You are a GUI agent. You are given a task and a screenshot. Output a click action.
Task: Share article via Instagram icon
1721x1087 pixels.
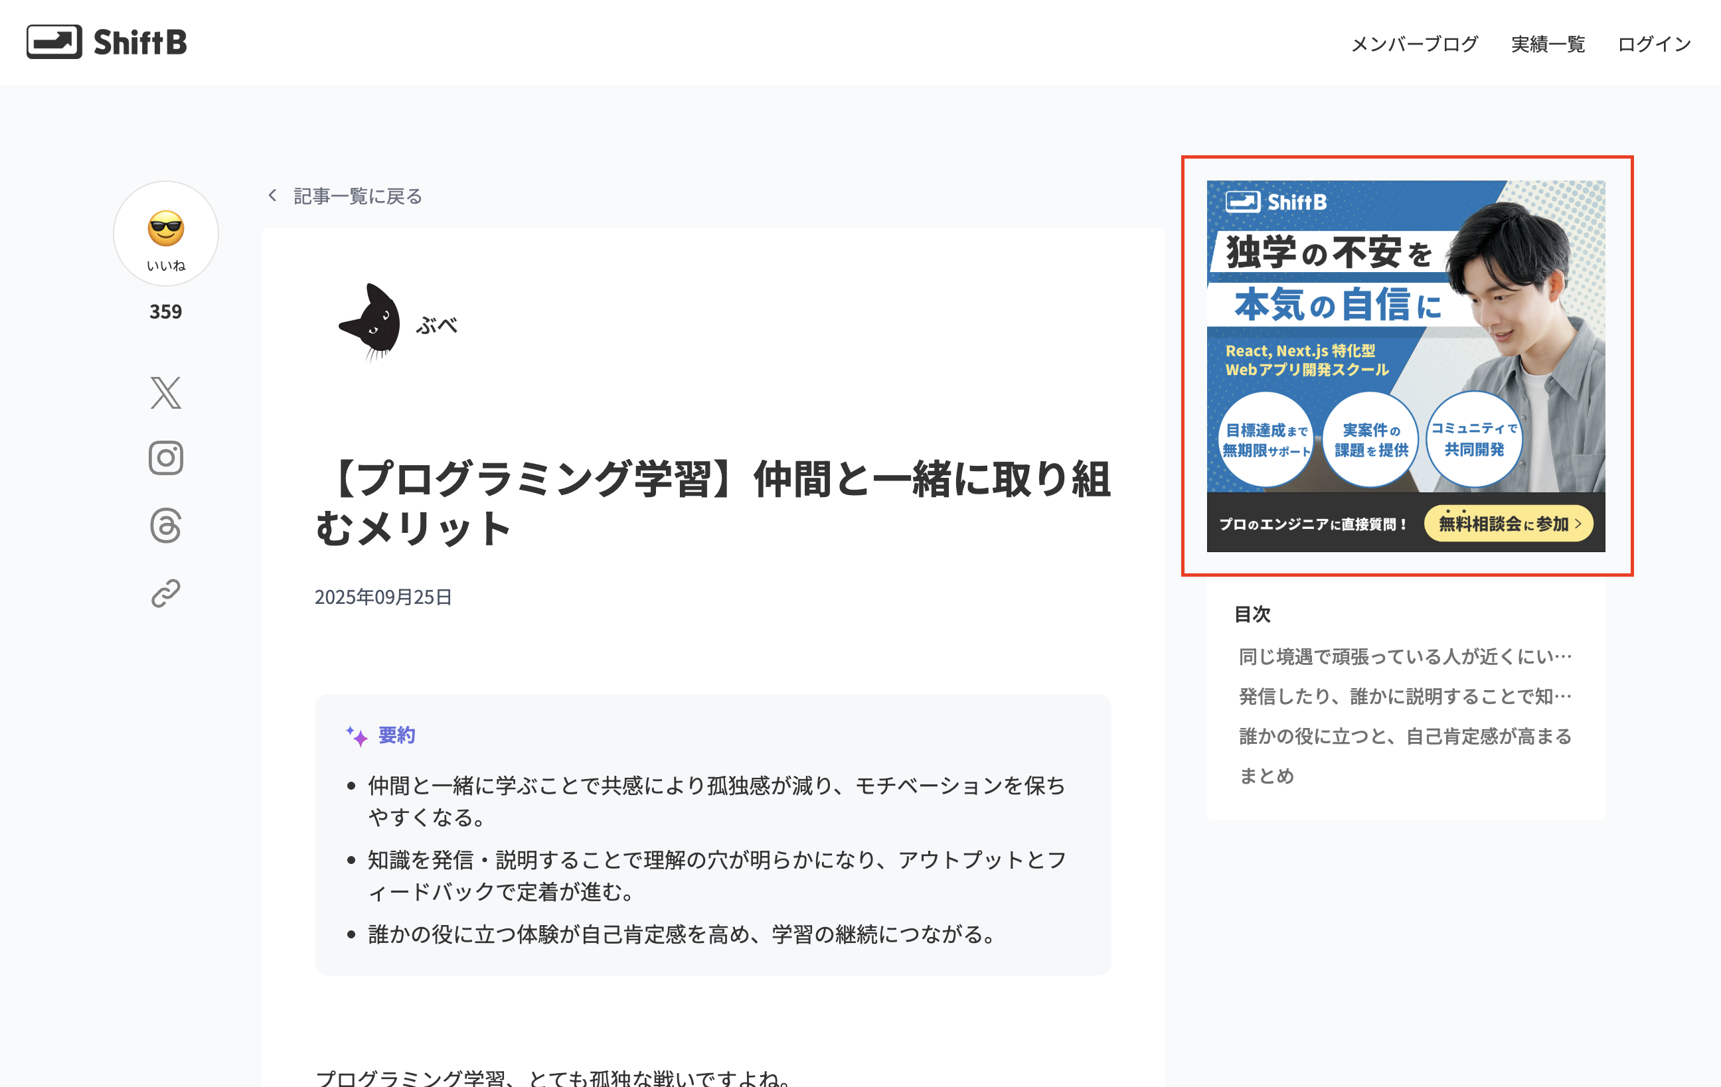(166, 458)
